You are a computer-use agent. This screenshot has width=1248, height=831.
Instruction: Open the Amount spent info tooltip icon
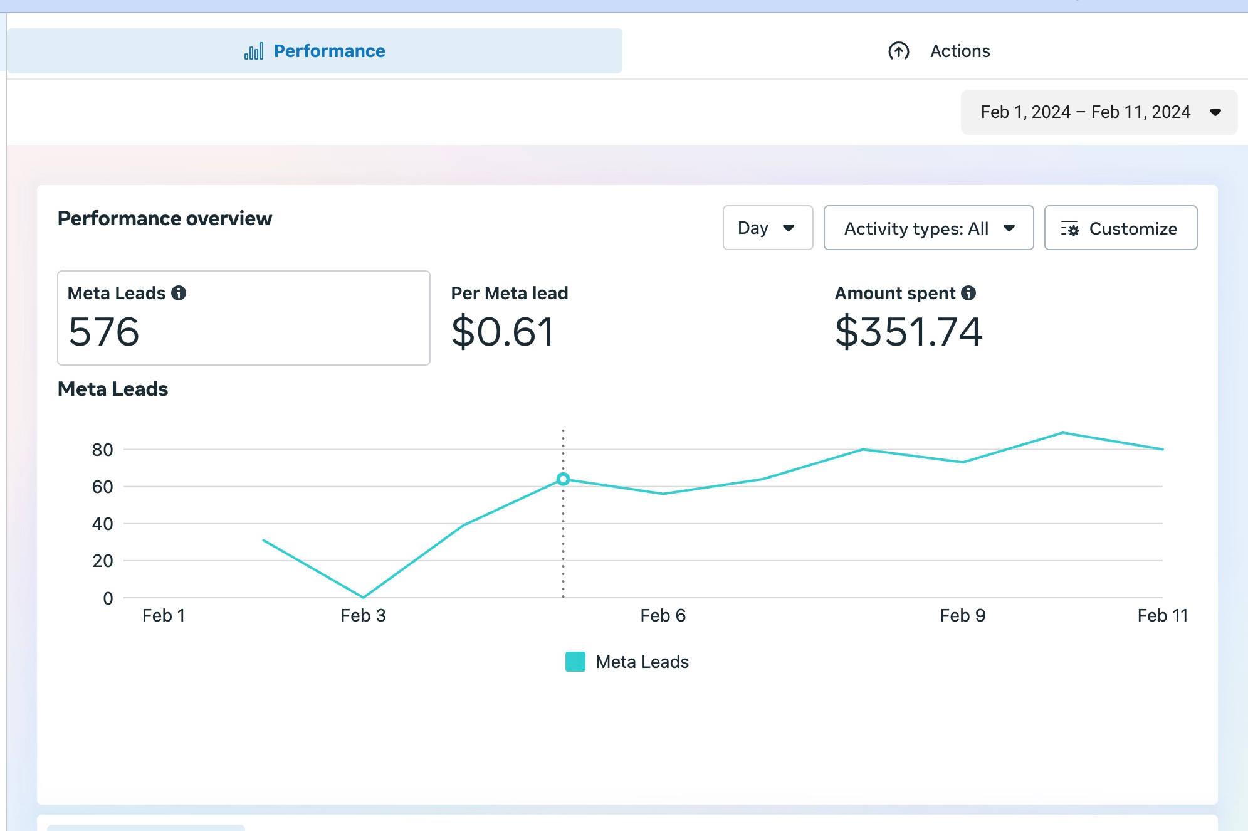(968, 292)
